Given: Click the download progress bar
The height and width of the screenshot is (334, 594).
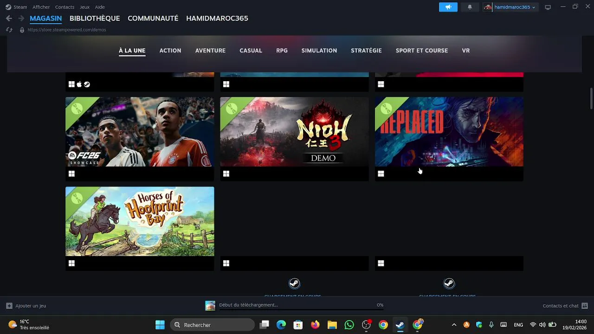Looking at the screenshot, I should [301, 310].
